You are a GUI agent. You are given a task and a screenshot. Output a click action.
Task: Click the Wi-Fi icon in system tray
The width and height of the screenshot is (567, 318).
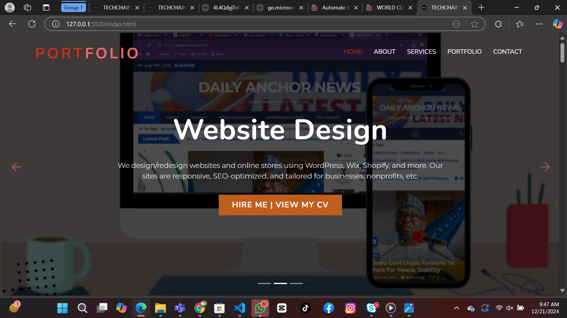499,308
